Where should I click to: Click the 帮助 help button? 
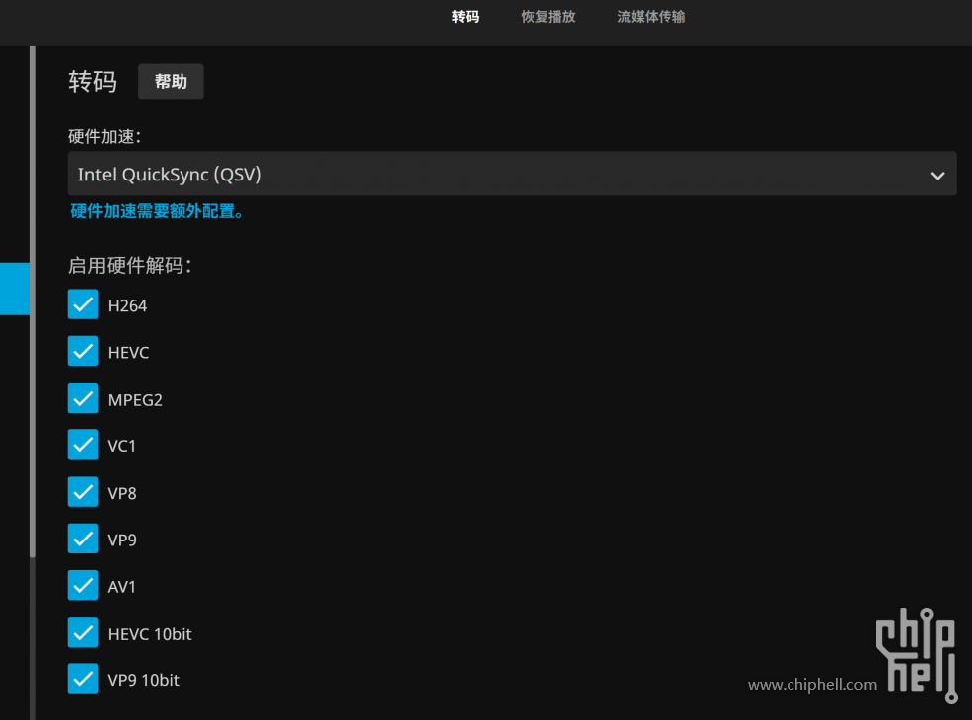click(171, 81)
